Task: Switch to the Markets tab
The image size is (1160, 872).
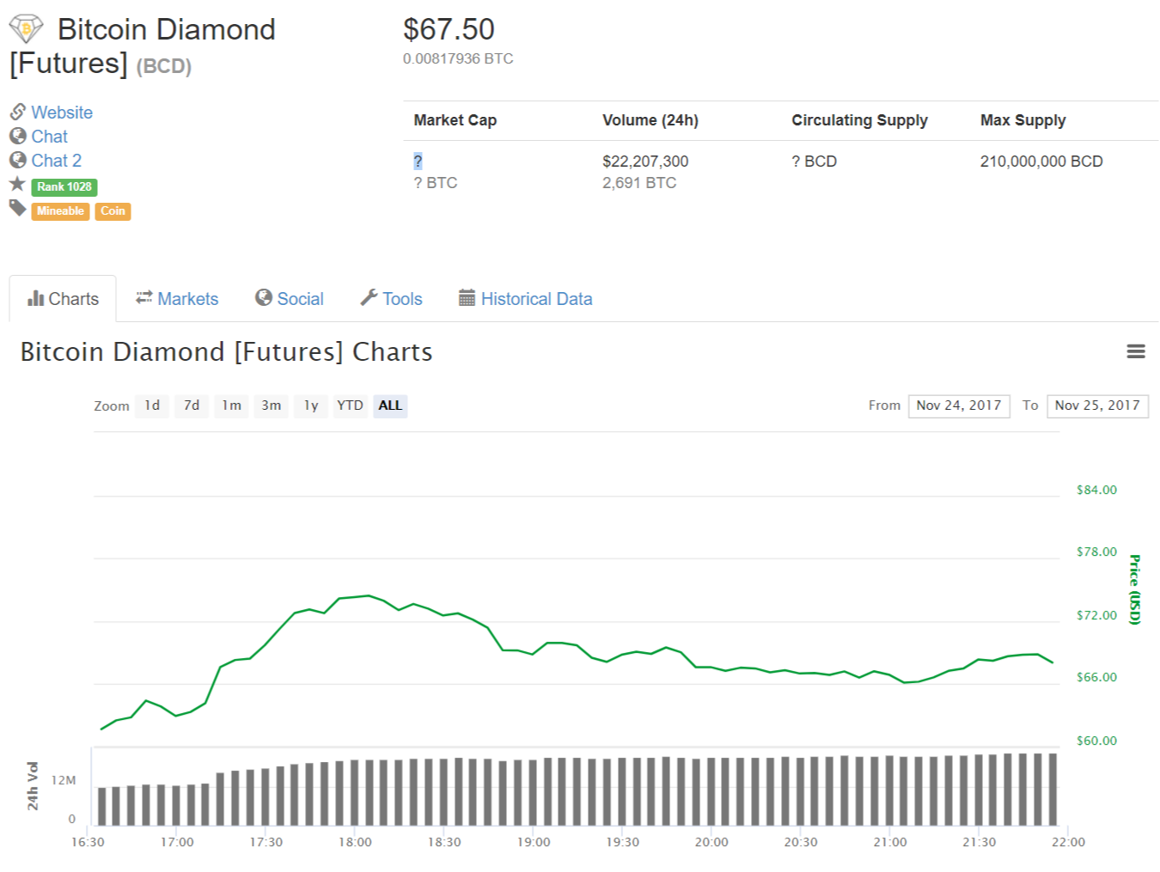Action: [177, 298]
